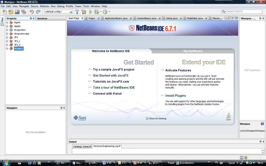
Task: Click the Save All toolbar icon
Action: pyautogui.click(x=24, y=12)
